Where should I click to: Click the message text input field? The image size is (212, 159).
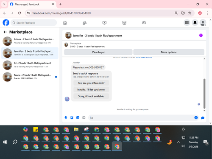[x=141, y=118]
